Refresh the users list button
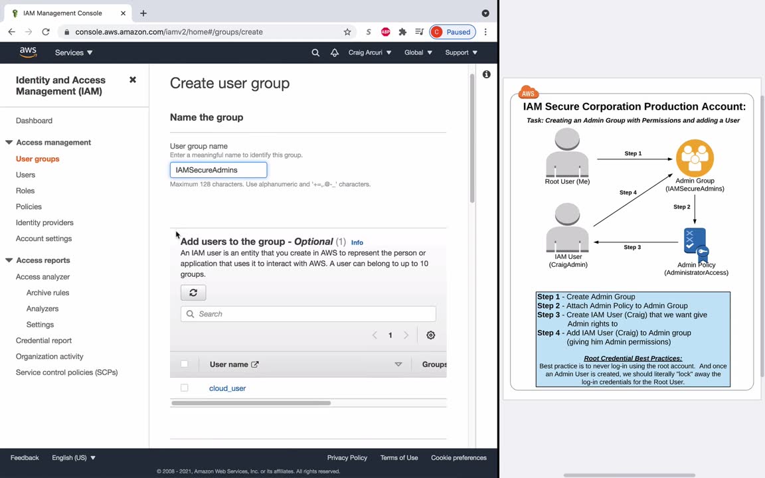Screen dimensions: 765x478 coord(193,293)
